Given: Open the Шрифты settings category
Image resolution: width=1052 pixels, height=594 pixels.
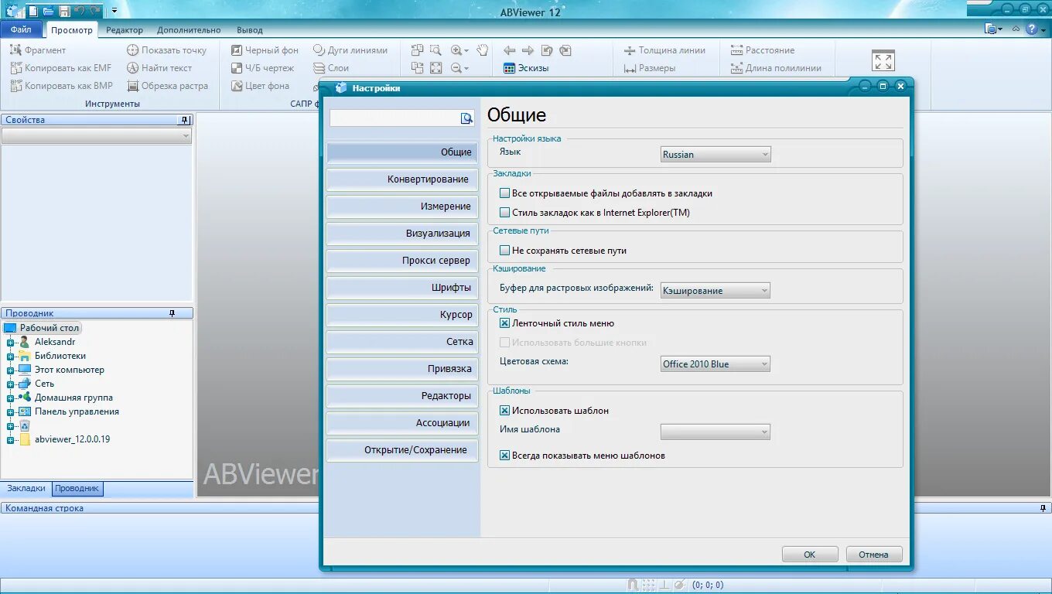Looking at the screenshot, I should pos(401,287).
